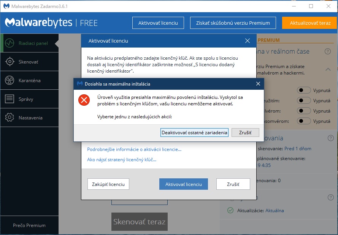Toggle the malware protection switch ending in 'lvérom'
The image size is (338, 235).
coord(304,111)
